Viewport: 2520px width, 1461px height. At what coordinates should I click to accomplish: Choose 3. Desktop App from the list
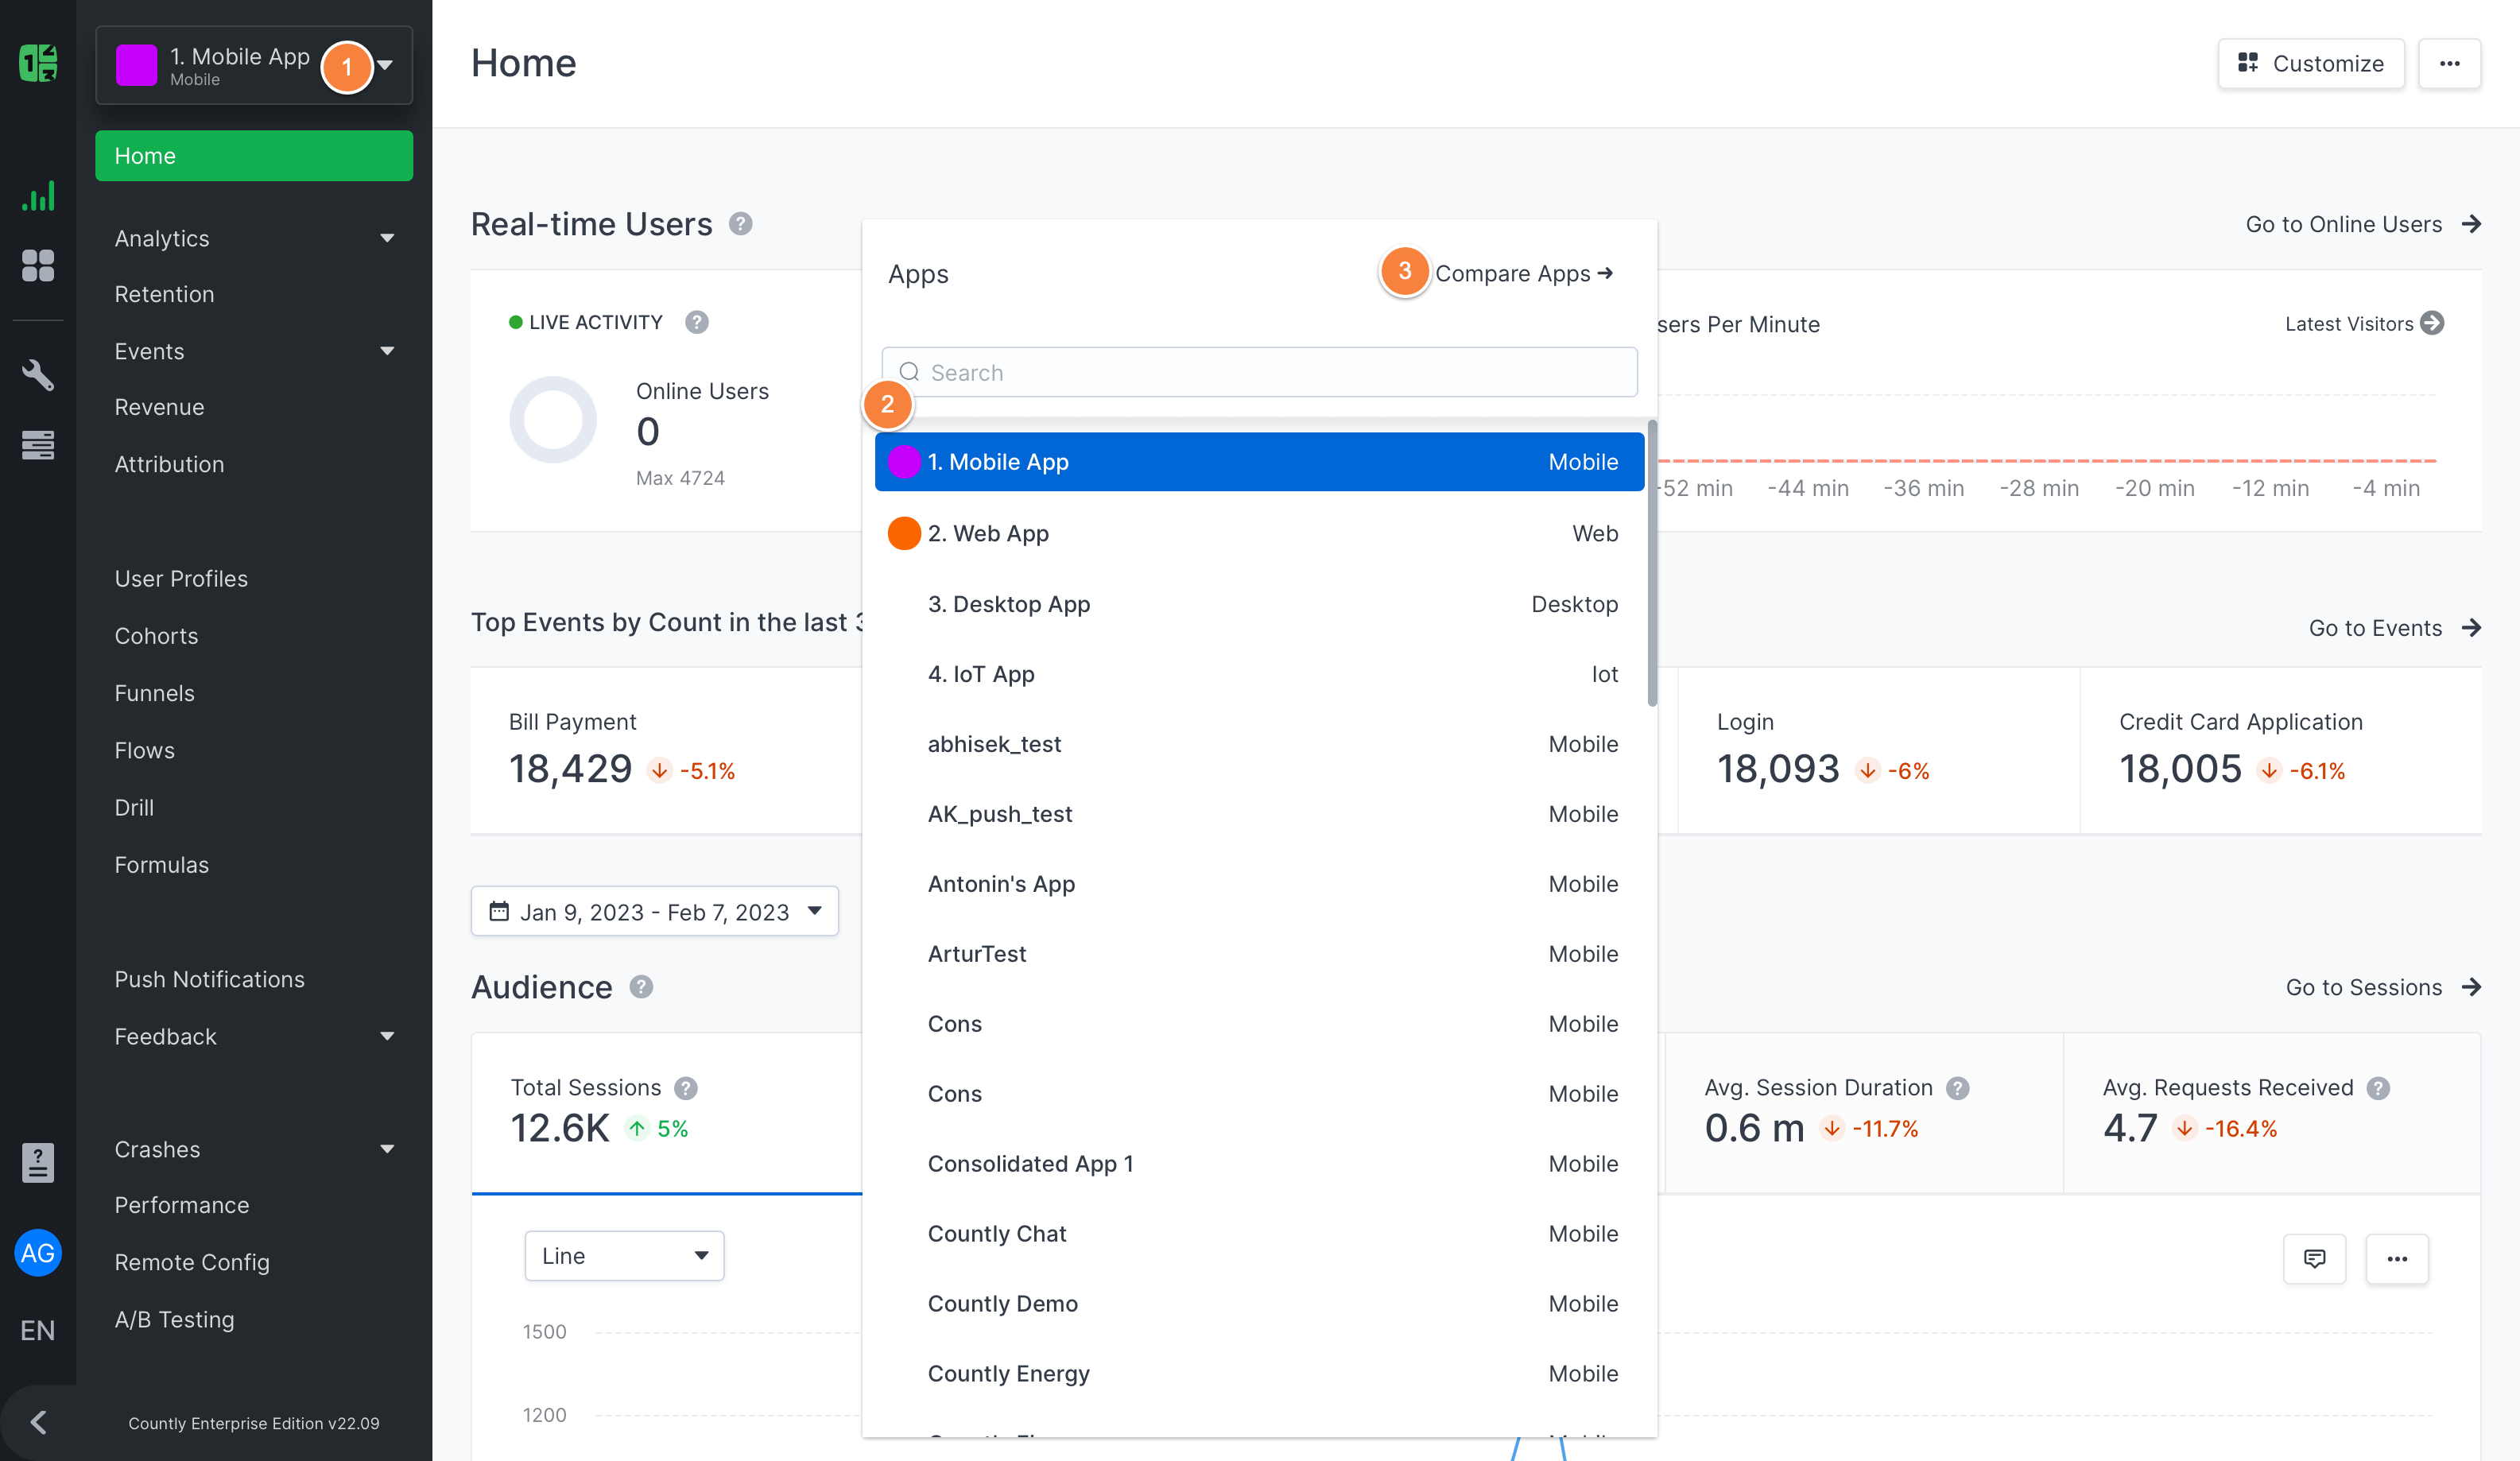[x=1259, y=604]
